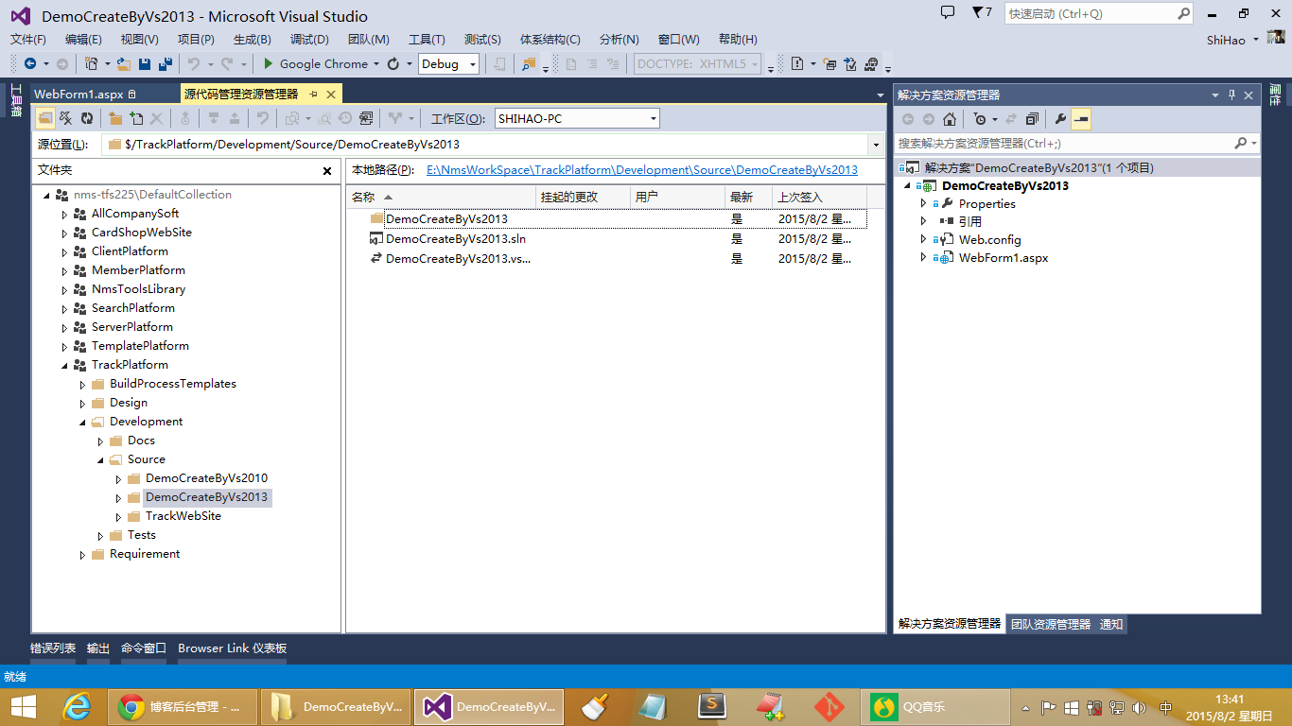Open the 错误列表 bottom tab
Screen dimensions: 1292x726
(53, 648)
